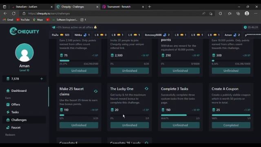
Task: Open the browser tab actions menu icon
Action: [4, 7]
